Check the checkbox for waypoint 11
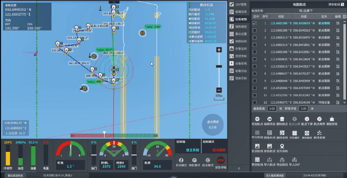 255,95
